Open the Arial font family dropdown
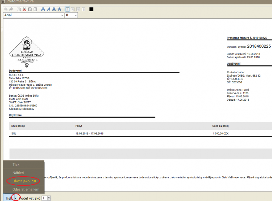Image resolution: width=272 pixels, height=201 pixels. pyautogui.click(x=62, y=15)
